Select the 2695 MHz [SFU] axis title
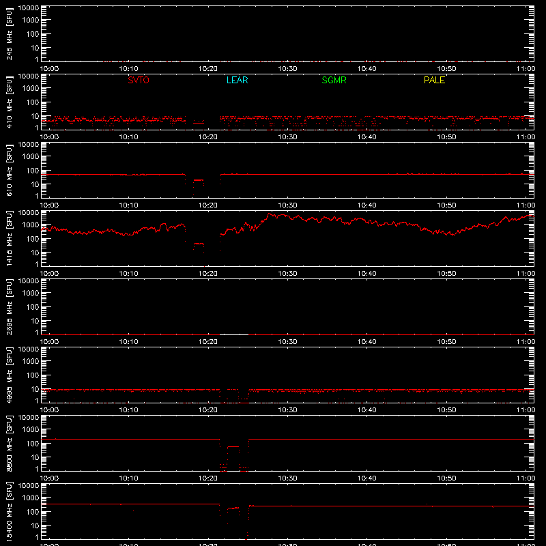The width and height of the screenshot is (546, 546). pos(9,306)
